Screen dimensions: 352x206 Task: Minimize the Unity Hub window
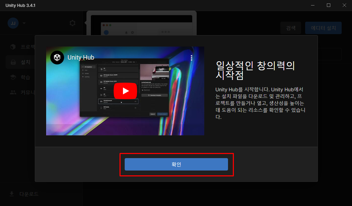click(x=313, y=5)
